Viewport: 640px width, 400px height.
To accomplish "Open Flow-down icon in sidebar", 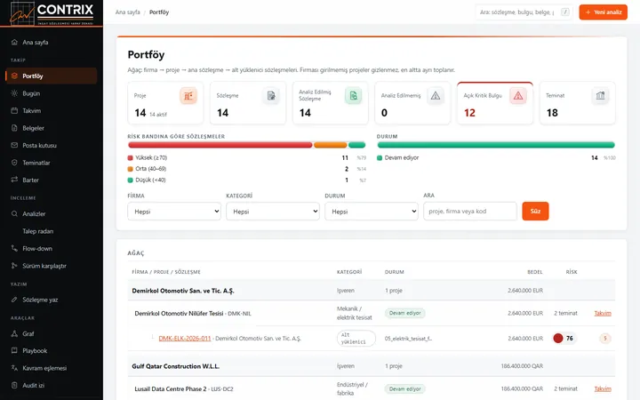I will pos(14,248).
